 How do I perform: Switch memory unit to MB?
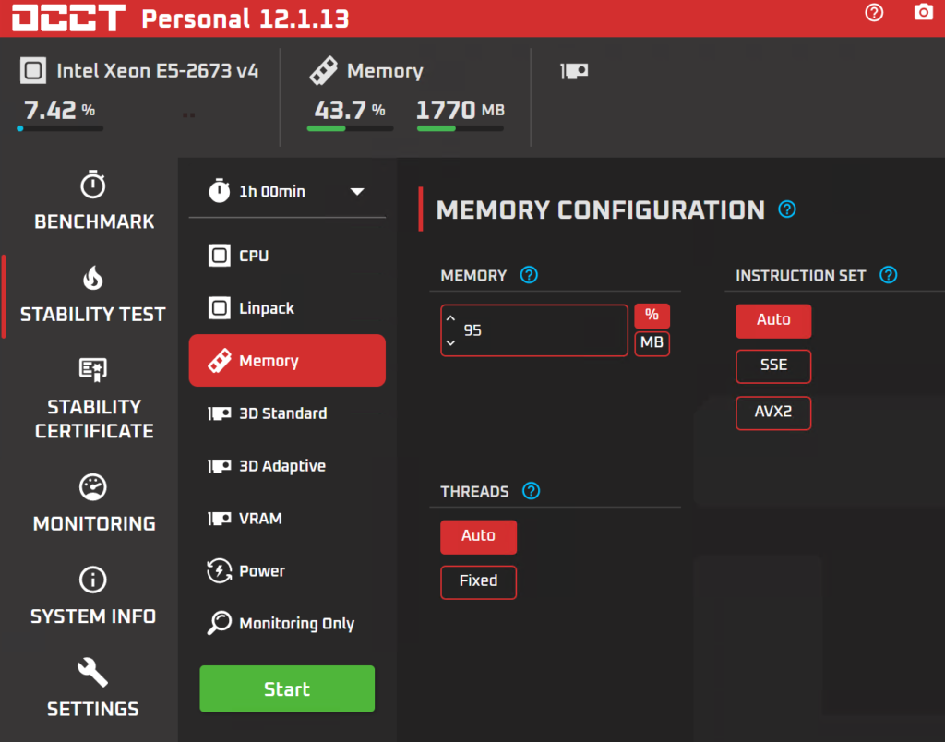652,343
